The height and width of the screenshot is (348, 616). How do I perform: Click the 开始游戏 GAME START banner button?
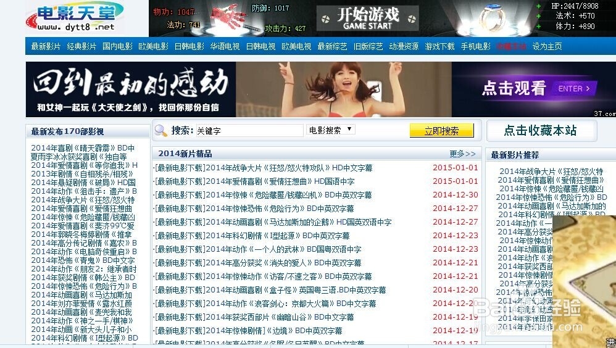368,19
